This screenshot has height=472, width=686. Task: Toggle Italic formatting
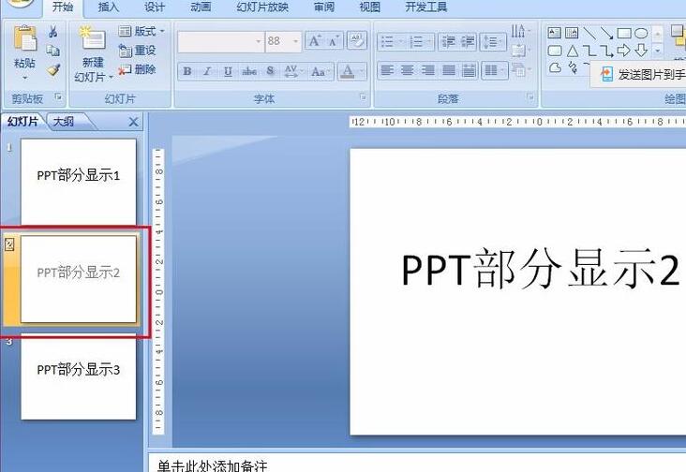point(207,71)
